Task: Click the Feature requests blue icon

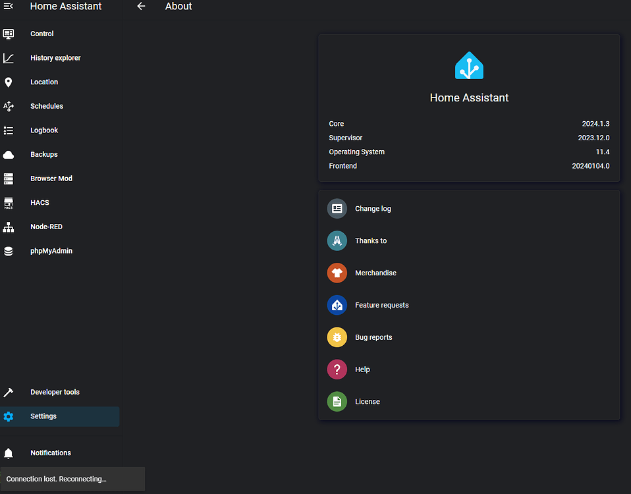Action: 337,305
